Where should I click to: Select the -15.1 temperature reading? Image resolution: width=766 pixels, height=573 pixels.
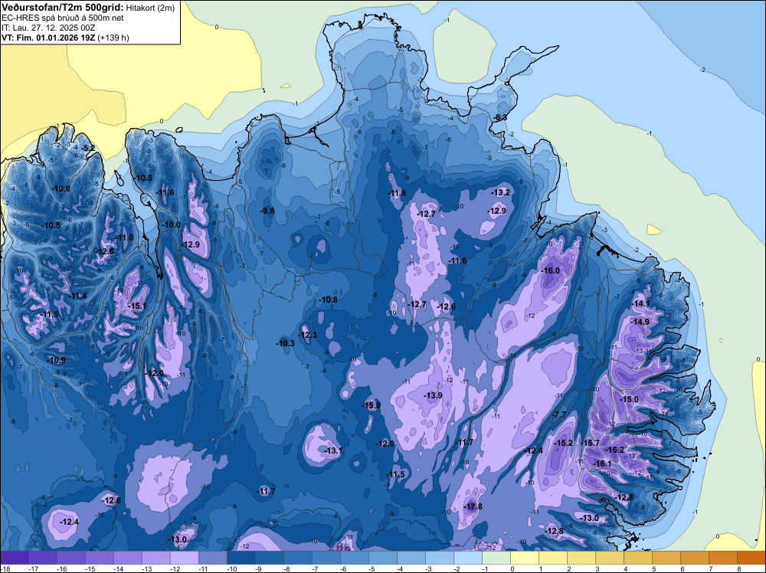click(x=137, y=306)
